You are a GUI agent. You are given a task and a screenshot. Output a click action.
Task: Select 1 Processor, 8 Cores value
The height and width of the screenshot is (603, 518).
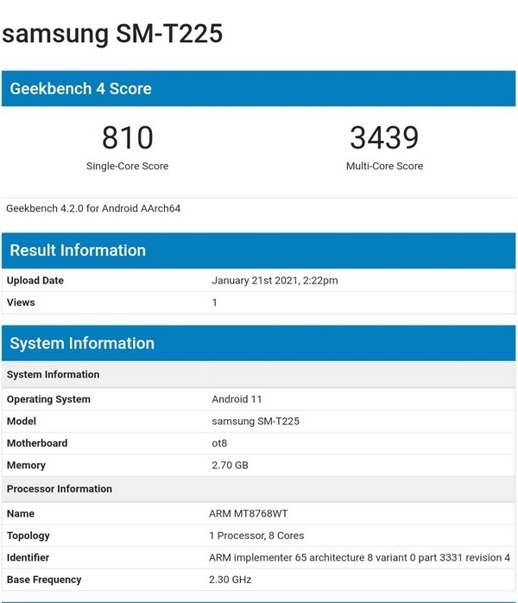click(x=256, y=536)
